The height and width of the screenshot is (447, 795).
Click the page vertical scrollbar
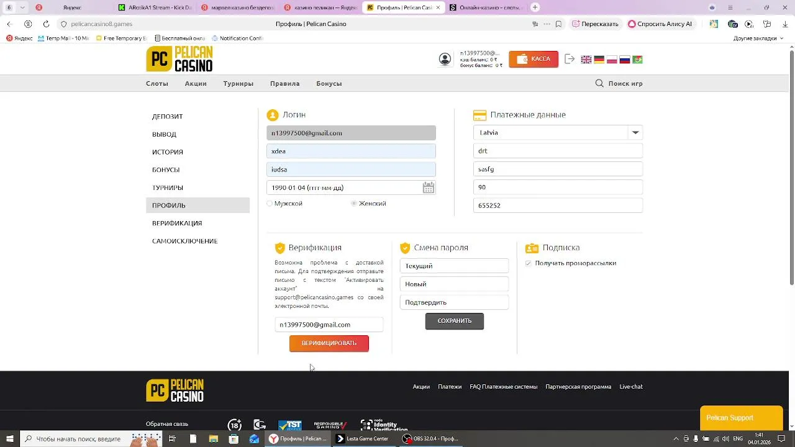(791, 168)
